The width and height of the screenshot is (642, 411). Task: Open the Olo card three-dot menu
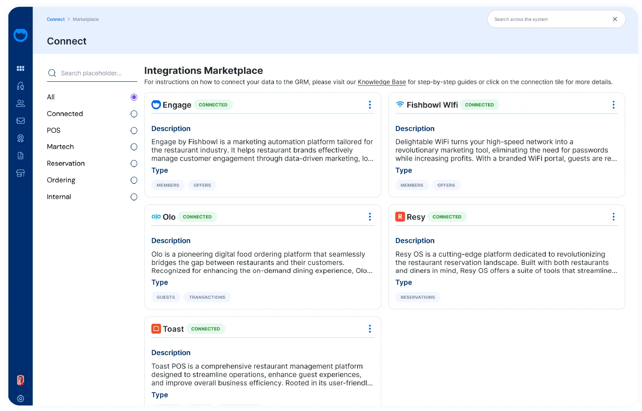(370, 217)
